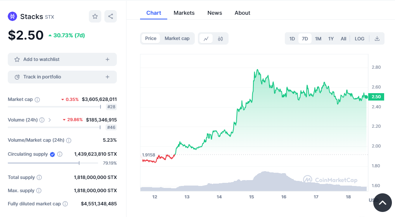Screen dimensions: 395x217
Task: Open the Fully diluted market cap info icon
Action: pyautogui.click(x=65, y=204)
